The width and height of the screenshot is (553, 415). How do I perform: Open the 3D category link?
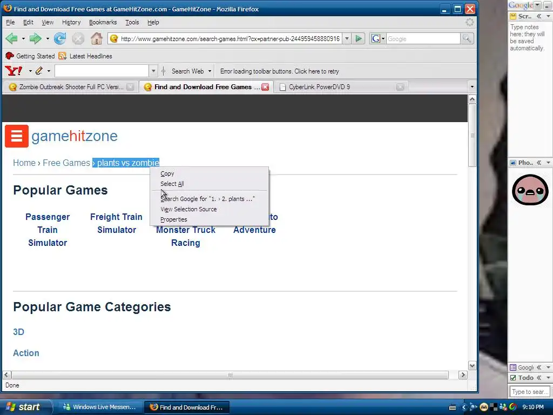click(19, 332)
